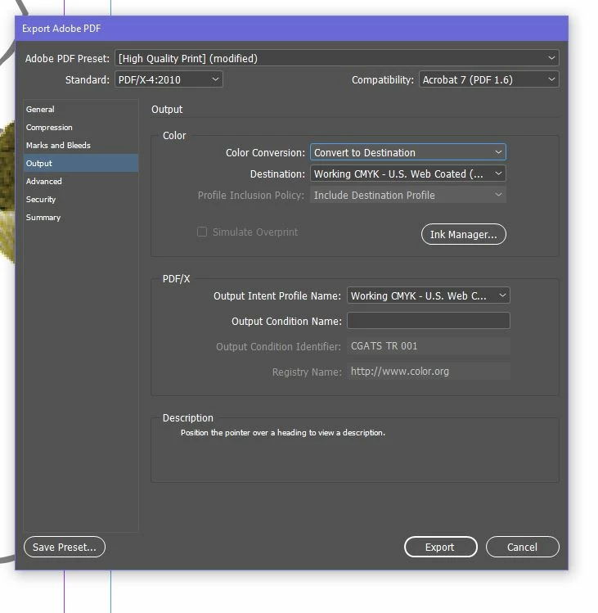Click the Save Preset button
598x613 pixels.
tap(65, 547)
